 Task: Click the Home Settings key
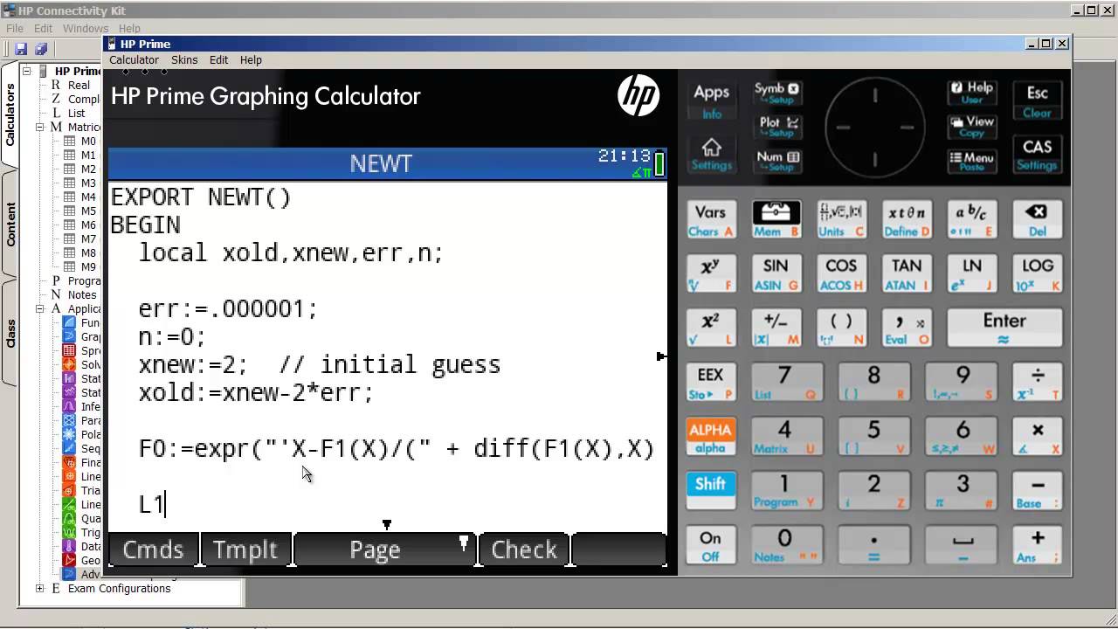pos(711,154)
